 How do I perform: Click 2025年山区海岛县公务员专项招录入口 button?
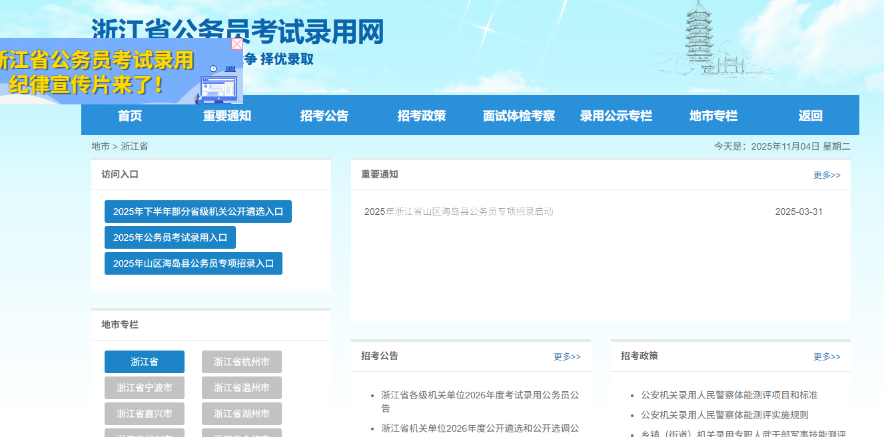point(193,263)
